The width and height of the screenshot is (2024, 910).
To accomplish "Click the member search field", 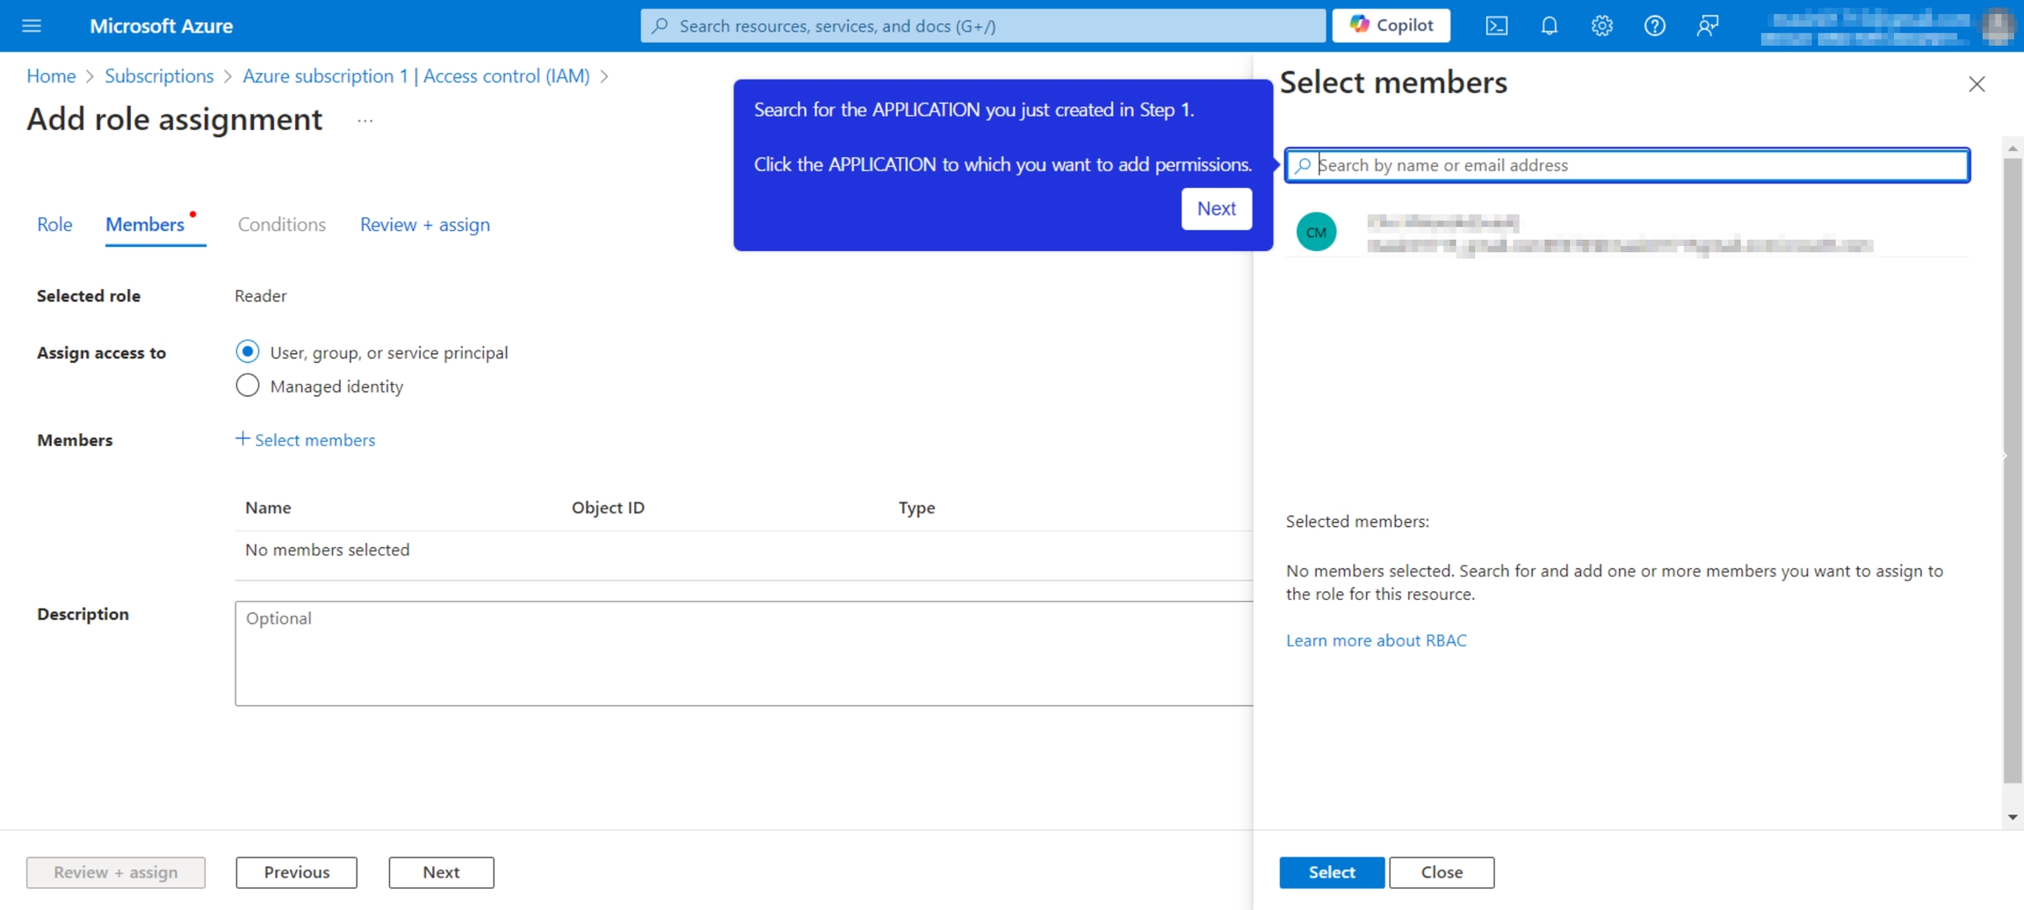I will tap(1627, 165).
